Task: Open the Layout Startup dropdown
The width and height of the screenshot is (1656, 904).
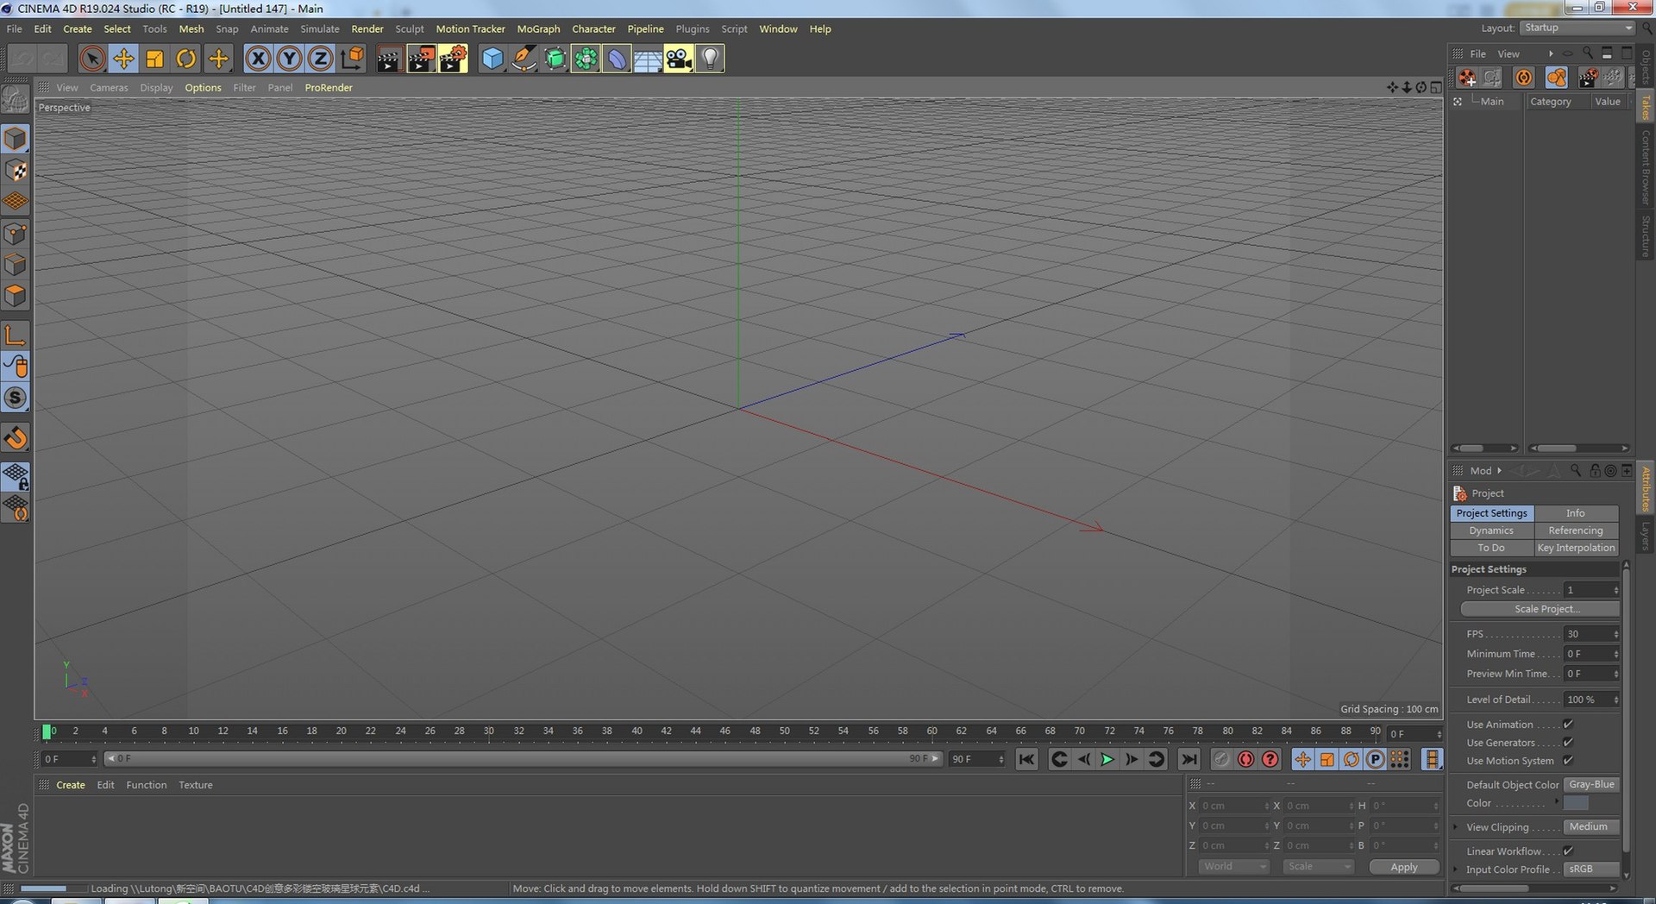Action: (x=1577, y=28)
